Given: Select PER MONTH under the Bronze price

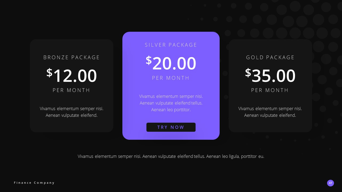Looking at the screenshot, I should (x=72, y=90).
